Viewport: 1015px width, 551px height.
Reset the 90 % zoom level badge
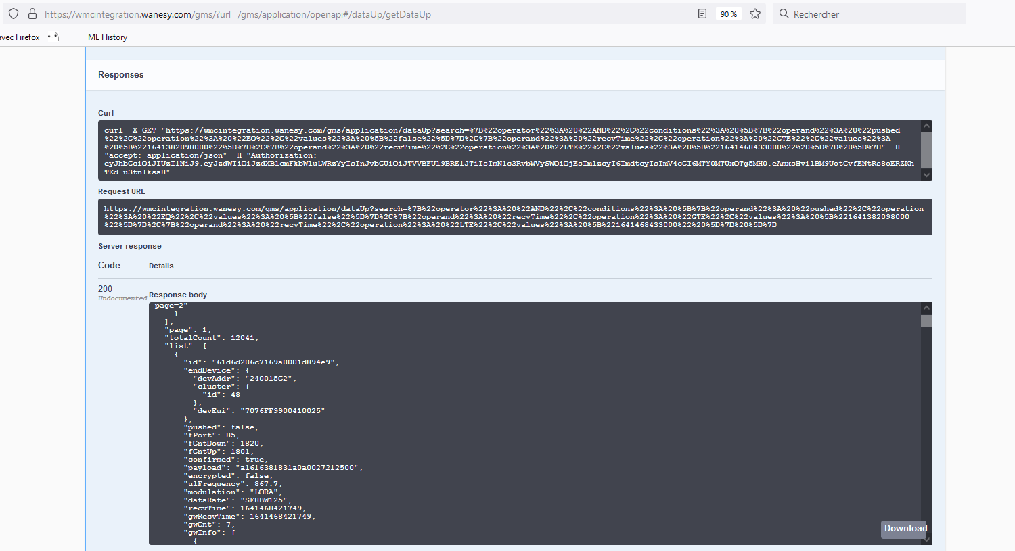coord(728,14)
